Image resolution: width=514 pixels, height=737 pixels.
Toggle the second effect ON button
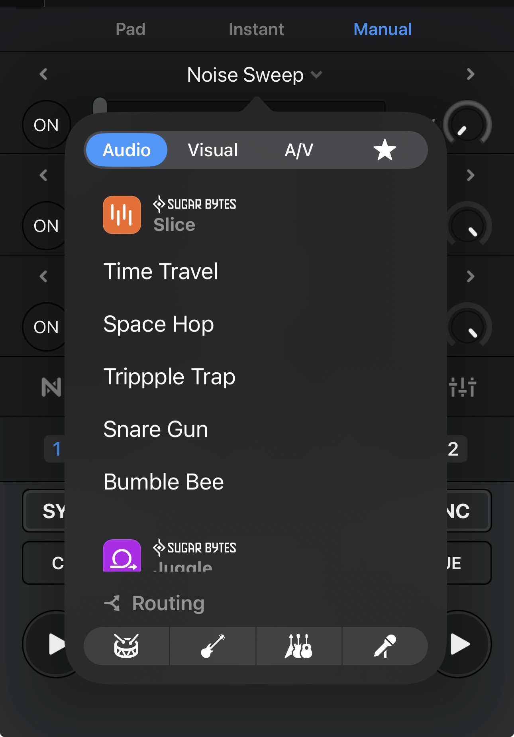(x=45, y=226)
